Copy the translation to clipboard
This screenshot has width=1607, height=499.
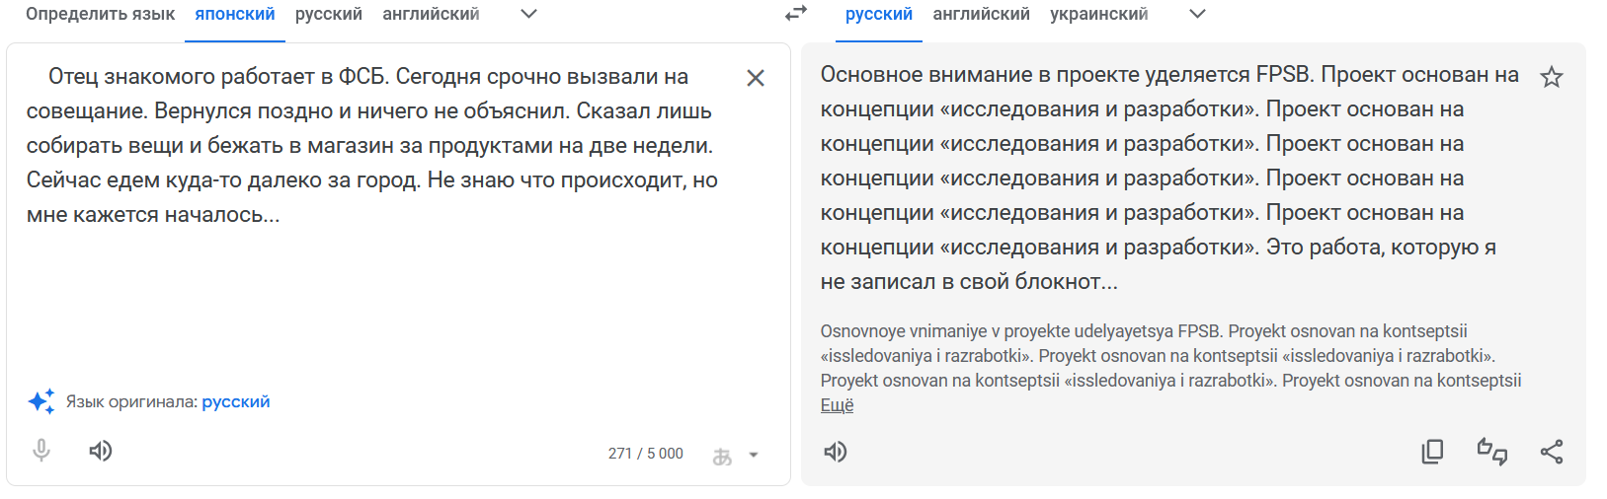click(x=1432, y=452)
